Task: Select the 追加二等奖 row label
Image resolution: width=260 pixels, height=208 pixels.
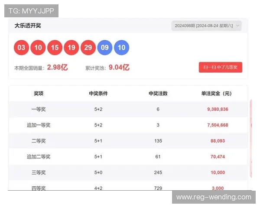Action: (x=39, y=156)
